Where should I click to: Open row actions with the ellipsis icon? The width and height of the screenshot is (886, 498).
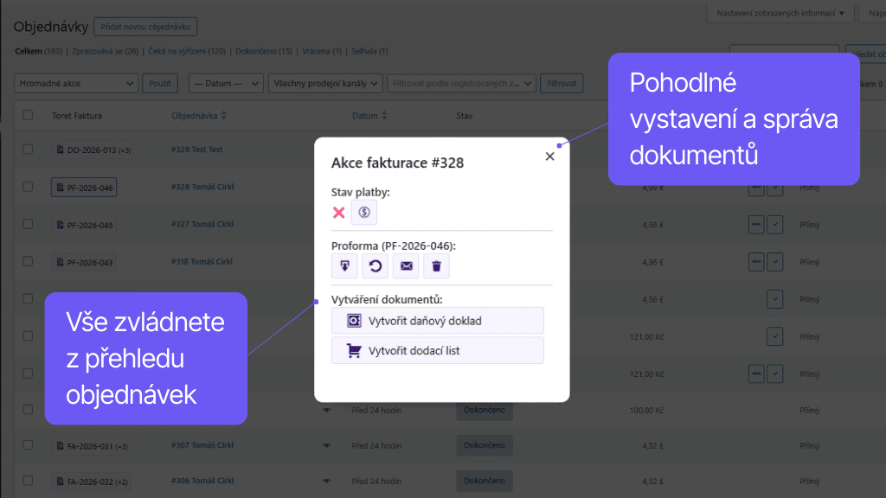(756, 262)
